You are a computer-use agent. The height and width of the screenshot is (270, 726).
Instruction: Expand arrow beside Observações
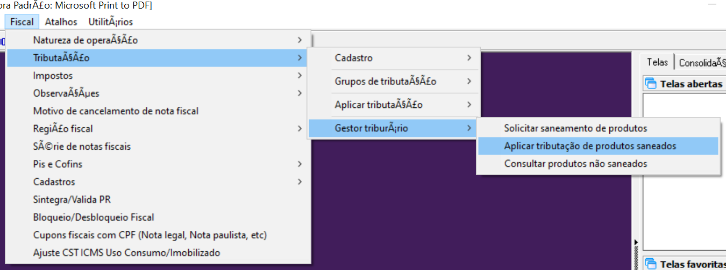tap(300, 93)
